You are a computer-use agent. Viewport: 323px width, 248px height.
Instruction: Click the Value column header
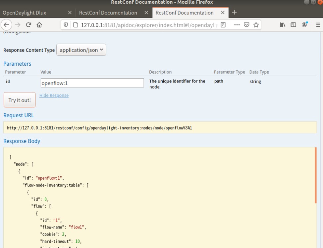tap(46, 72)
